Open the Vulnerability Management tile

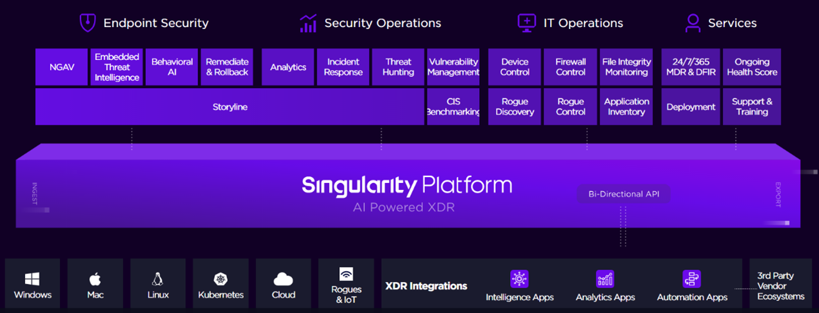453,67
